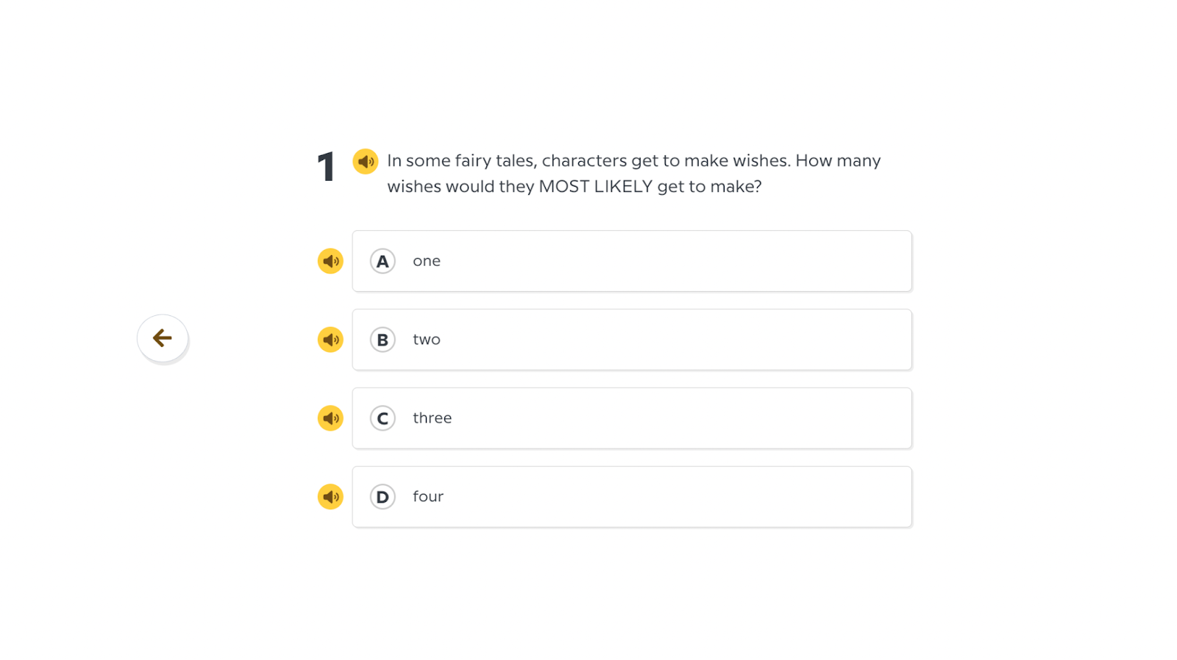Viewport: 1177px width, 660px height.
Task: Click the "MOST LIKELY" phrase in the question
Action: coord(595,187)
